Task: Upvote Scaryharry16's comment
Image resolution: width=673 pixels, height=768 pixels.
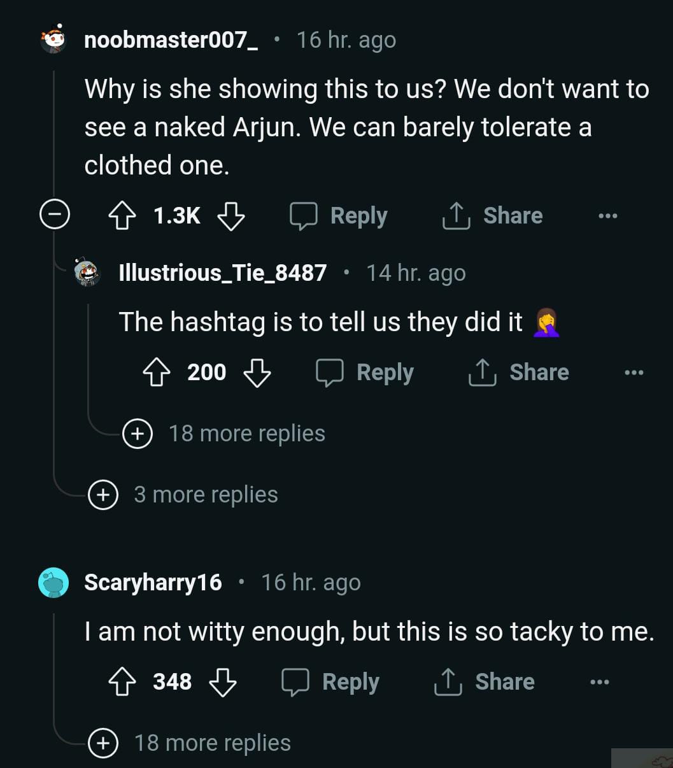Action: pyautogui.click(x=122, y=682)
